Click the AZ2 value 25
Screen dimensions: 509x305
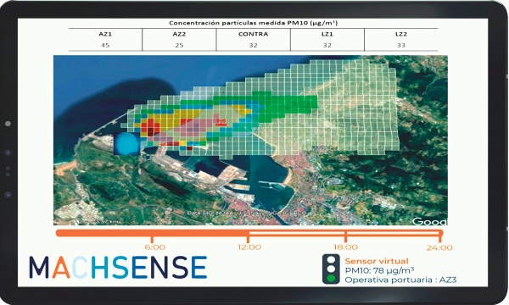[x=179, y=46]
